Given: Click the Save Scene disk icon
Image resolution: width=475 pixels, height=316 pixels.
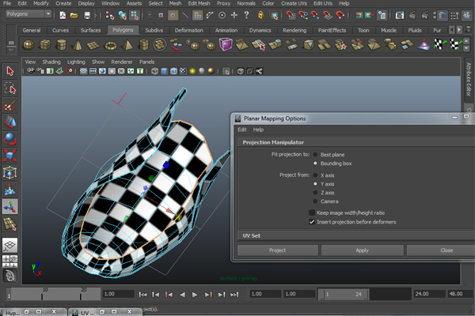Looking at the screenshot, I should point(87,15).
